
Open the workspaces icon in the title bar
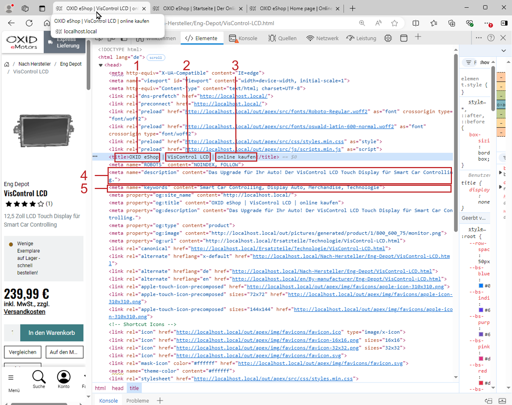coord(25,8)
